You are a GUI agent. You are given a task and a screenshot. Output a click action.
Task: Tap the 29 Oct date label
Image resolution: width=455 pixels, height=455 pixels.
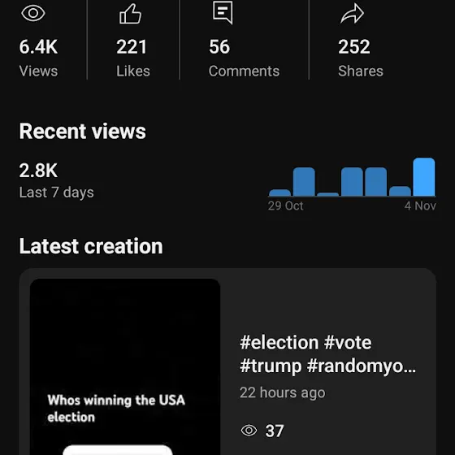point(285,206)
